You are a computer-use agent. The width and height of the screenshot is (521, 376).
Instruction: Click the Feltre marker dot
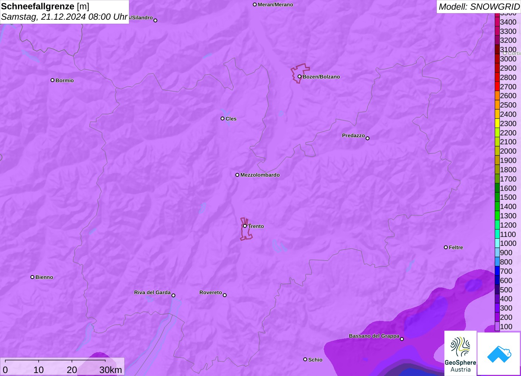[446, 247]
